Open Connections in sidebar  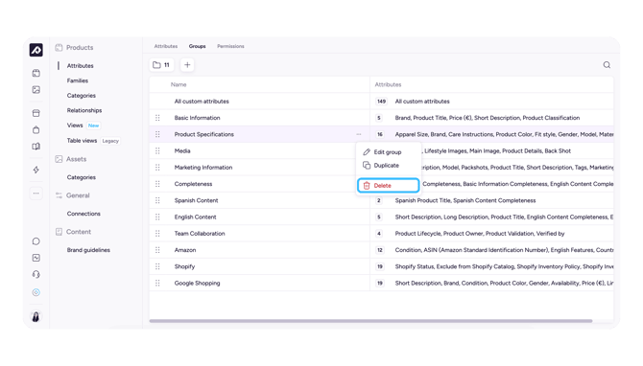tap(83, 214)
